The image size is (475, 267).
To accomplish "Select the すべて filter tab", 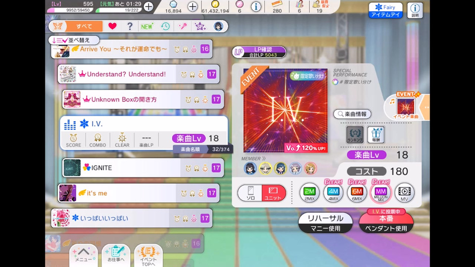I will click(84, 26).
